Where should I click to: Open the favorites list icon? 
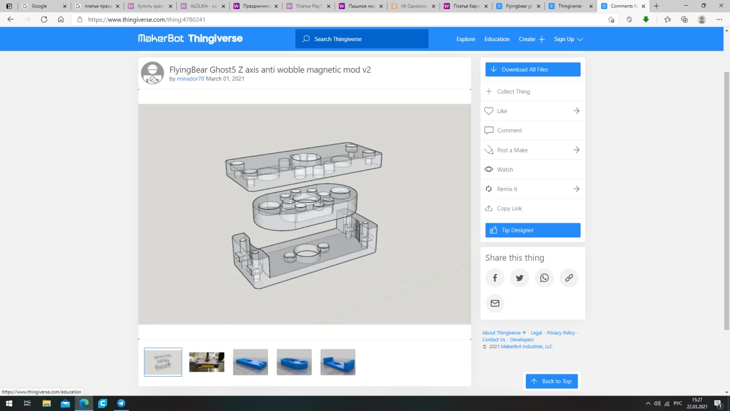(x=667, y=19)
